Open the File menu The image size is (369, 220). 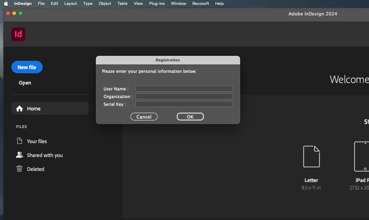41,3
